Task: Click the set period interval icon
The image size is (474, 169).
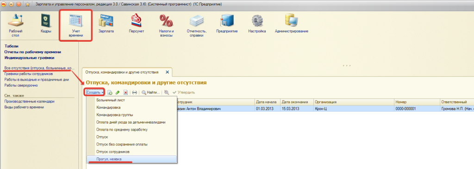Action: tap(135, 93)
